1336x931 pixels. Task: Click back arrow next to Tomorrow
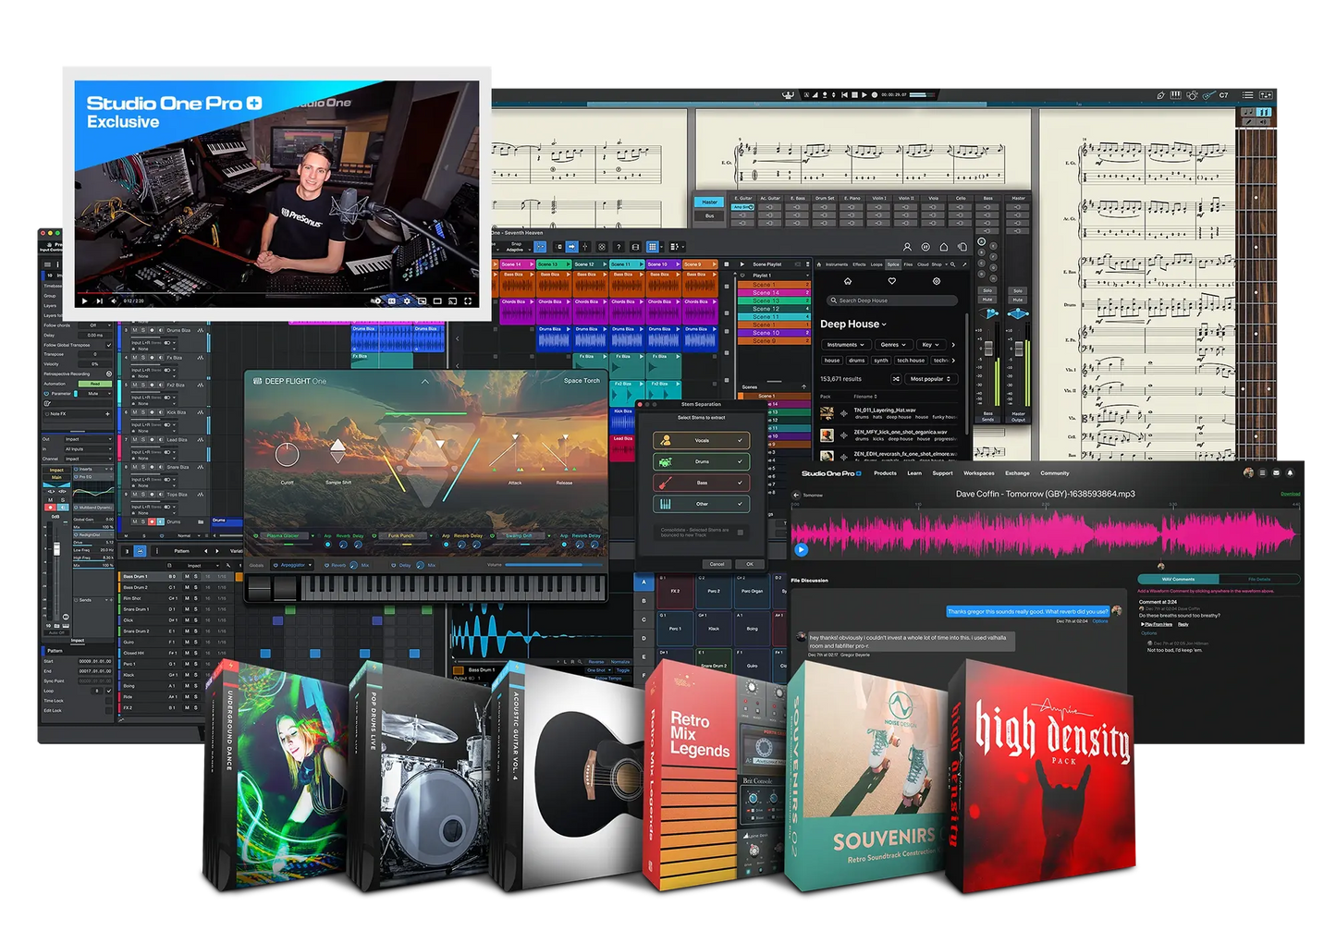coord(795,496)
